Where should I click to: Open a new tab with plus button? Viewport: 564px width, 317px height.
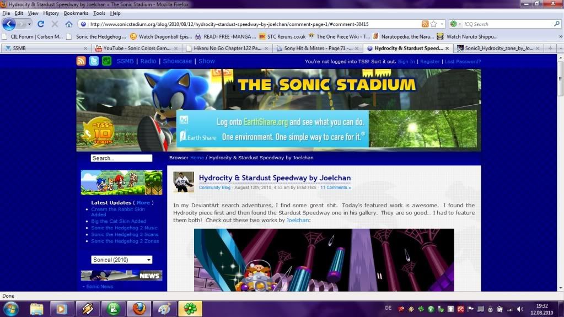tap(550, 48)
